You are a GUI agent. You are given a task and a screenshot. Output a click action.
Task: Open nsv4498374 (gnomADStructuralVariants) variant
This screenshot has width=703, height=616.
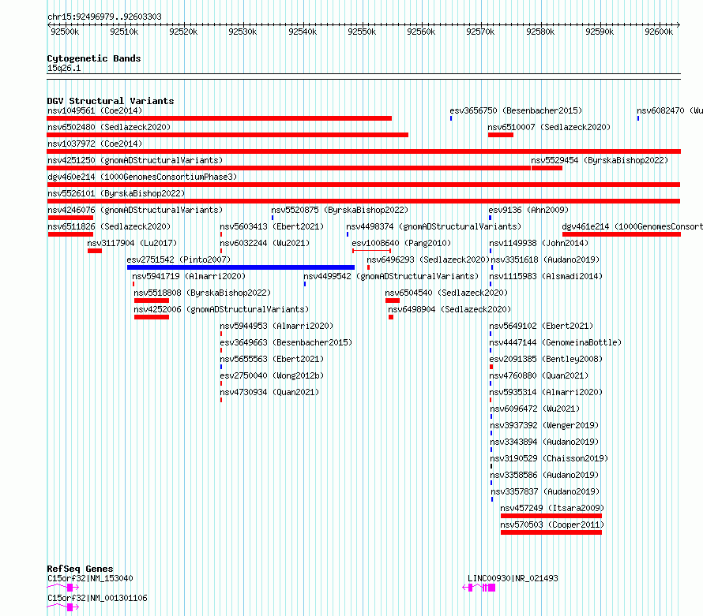(x=434, y=226)
